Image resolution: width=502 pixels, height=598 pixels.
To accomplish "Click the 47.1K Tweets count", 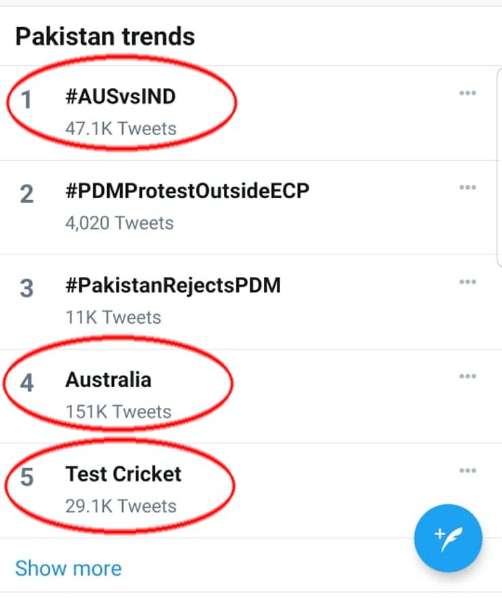I will point(120,128).
